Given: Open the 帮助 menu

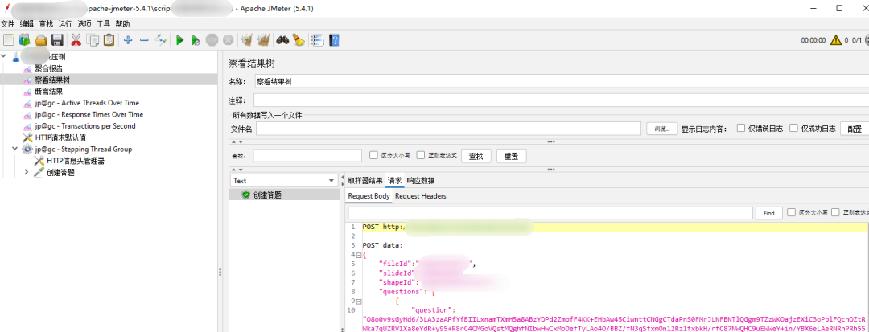Looking at the screenshot, I should (x=122, y=24).
